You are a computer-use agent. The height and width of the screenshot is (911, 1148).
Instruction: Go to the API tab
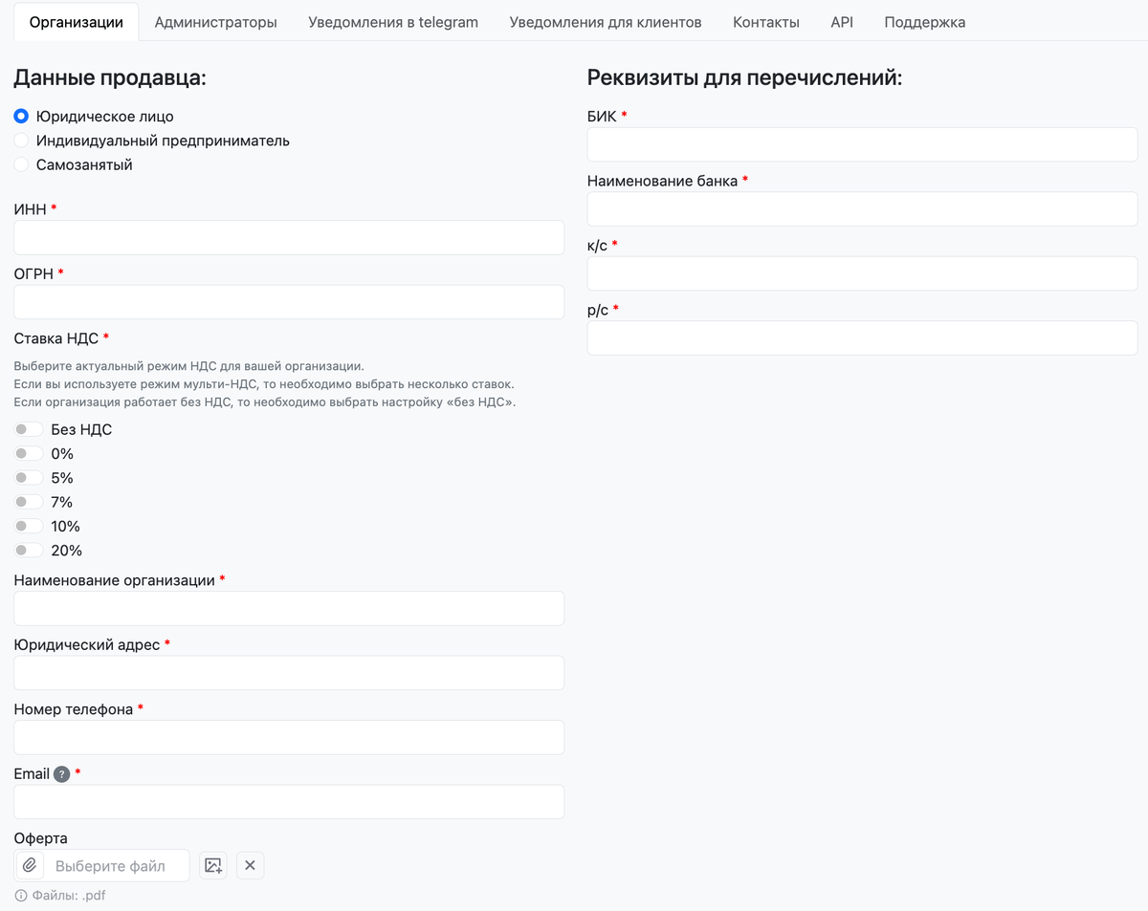(x=842, y=22)
